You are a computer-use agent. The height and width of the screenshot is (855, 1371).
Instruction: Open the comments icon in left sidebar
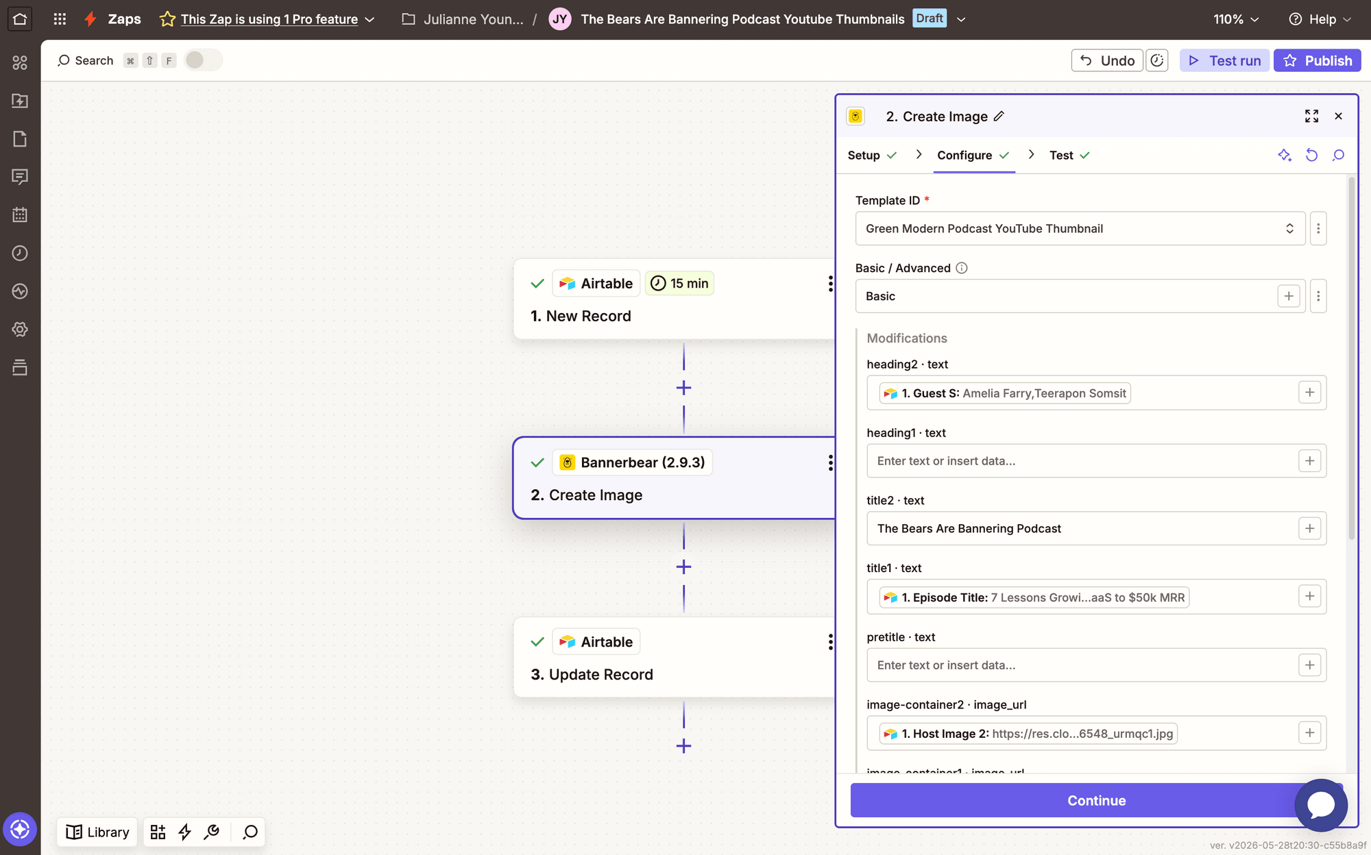(x=20, y=177)
